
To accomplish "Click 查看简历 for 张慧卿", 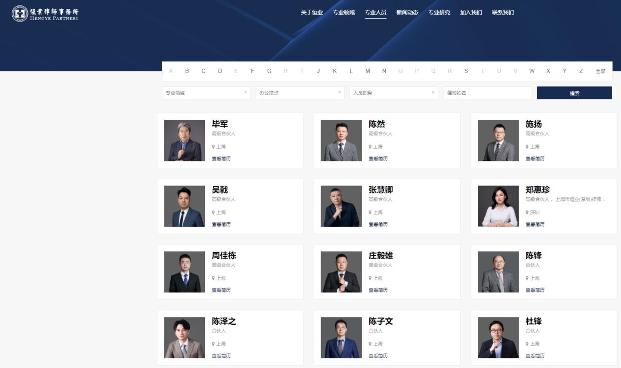I will point(378,224).
